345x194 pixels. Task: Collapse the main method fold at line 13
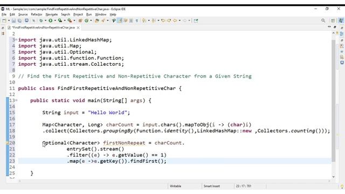16,100
